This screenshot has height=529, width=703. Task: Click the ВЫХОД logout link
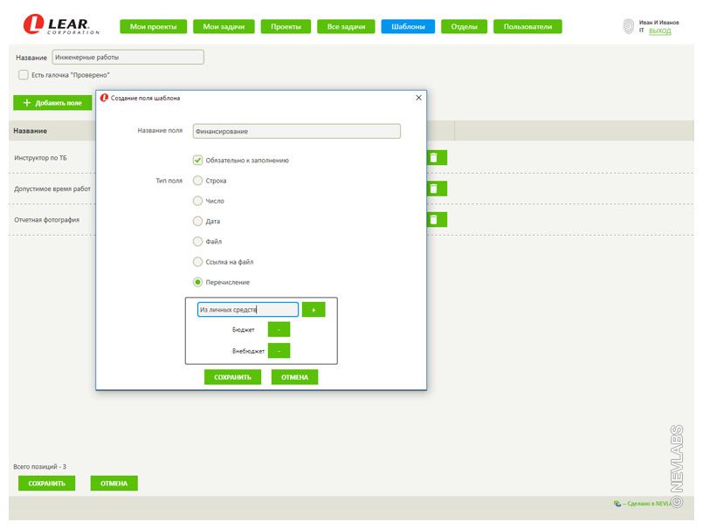click(x=660, y=31)
